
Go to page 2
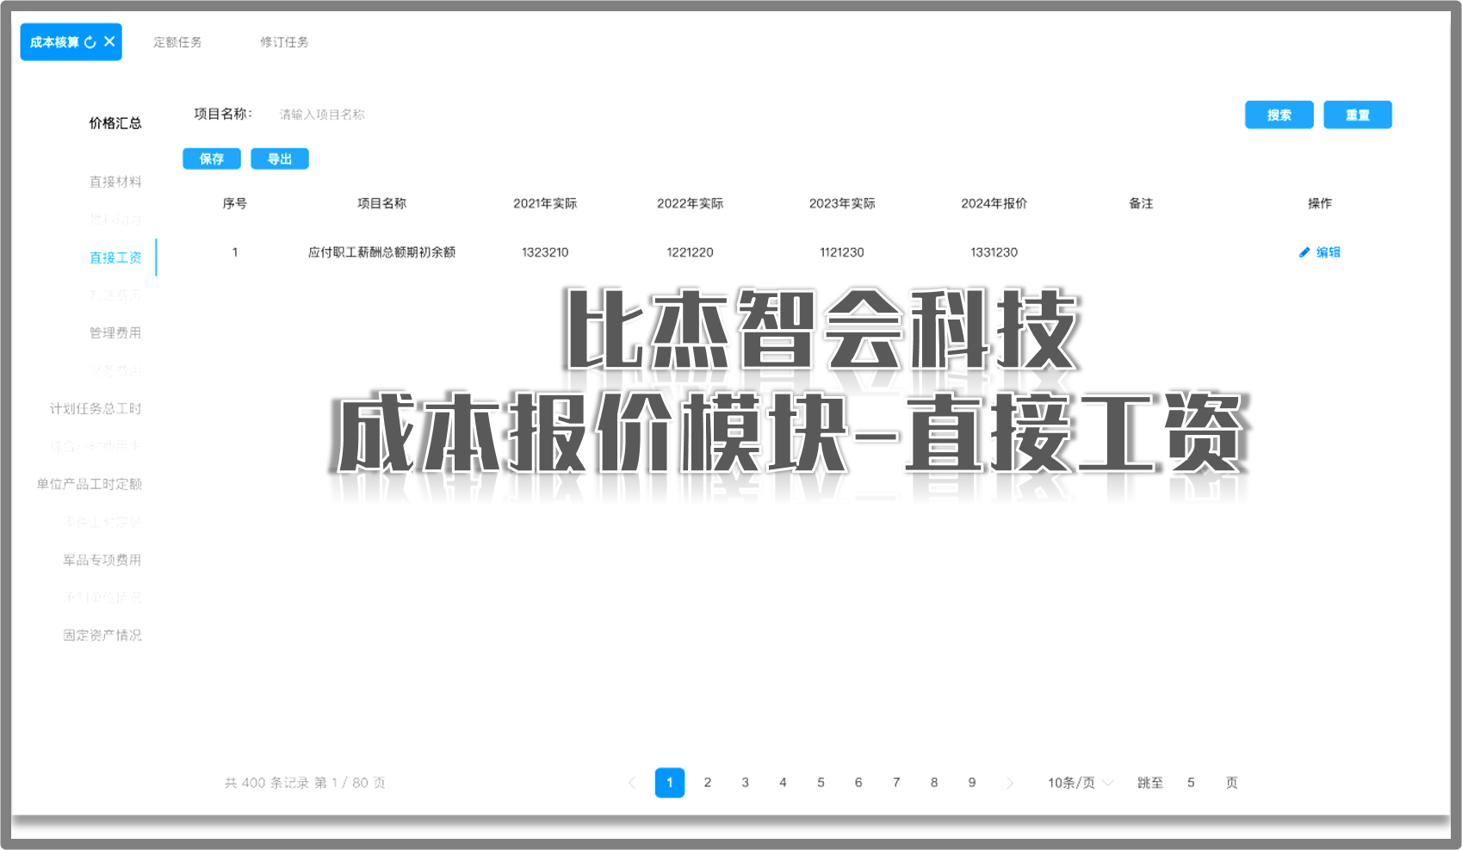click(x=708, y=783)
